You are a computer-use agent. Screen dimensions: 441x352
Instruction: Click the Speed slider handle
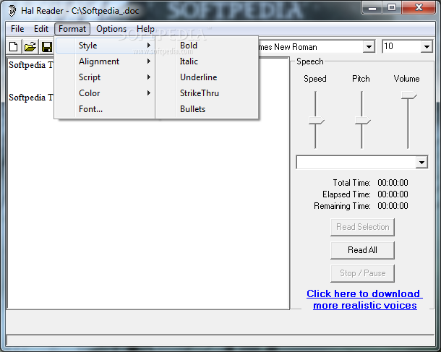click(x=317, y=121)
